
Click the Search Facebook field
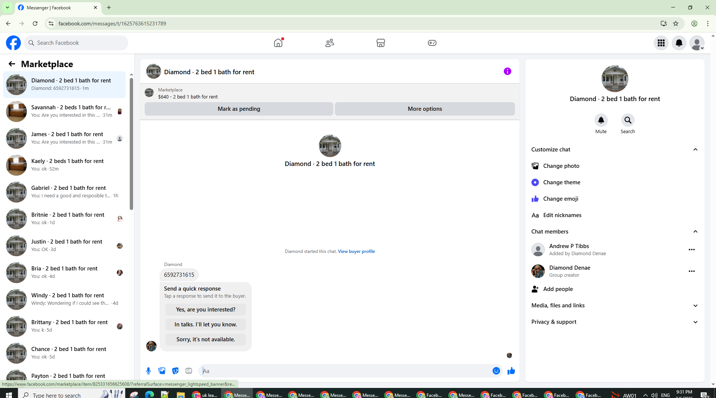[76, 43]
